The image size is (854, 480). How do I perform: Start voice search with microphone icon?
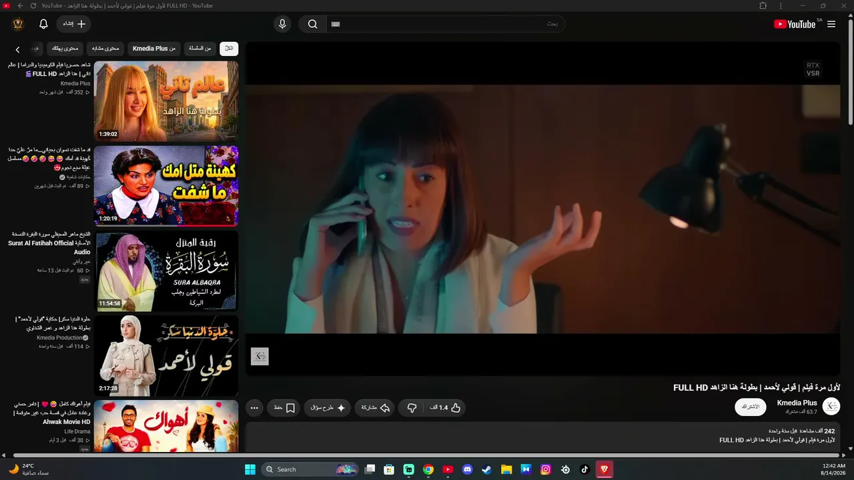point(282,24)
